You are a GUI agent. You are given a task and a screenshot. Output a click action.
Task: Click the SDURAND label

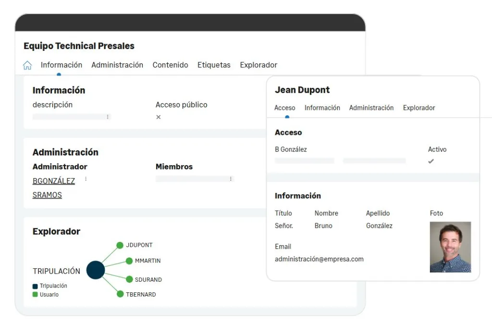[148, 279]
